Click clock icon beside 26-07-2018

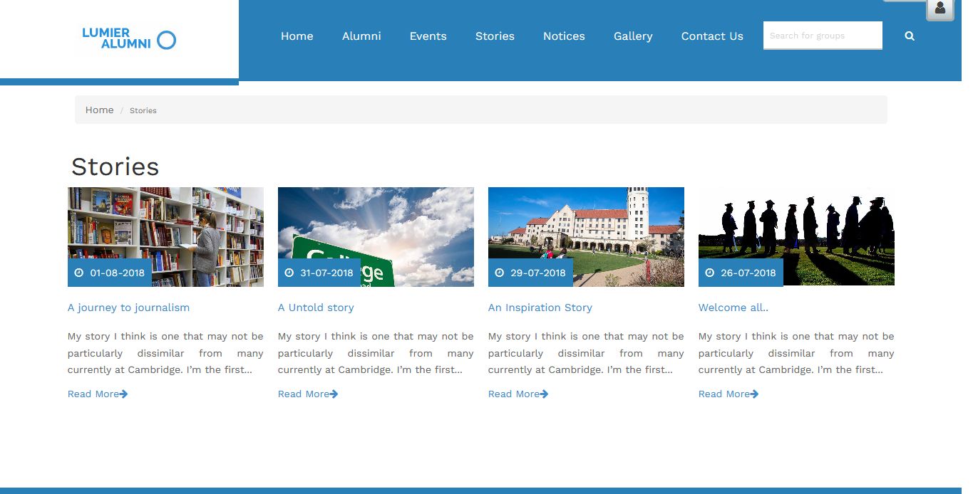(710, 273)
